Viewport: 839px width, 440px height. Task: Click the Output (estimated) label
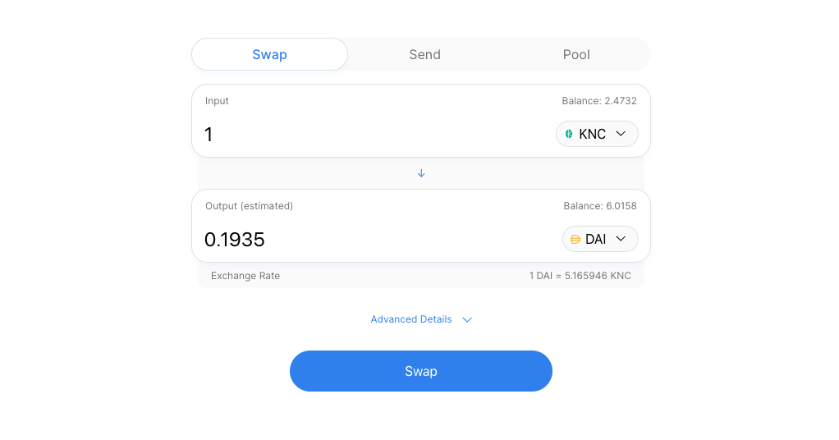pyautogui.click(x=249, y=206)
